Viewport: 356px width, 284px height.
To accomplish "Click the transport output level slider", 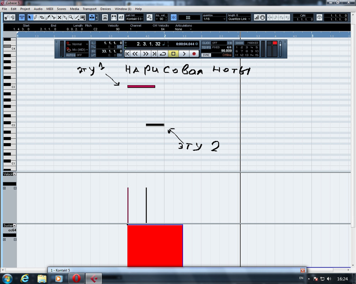I will click(281, 49).
